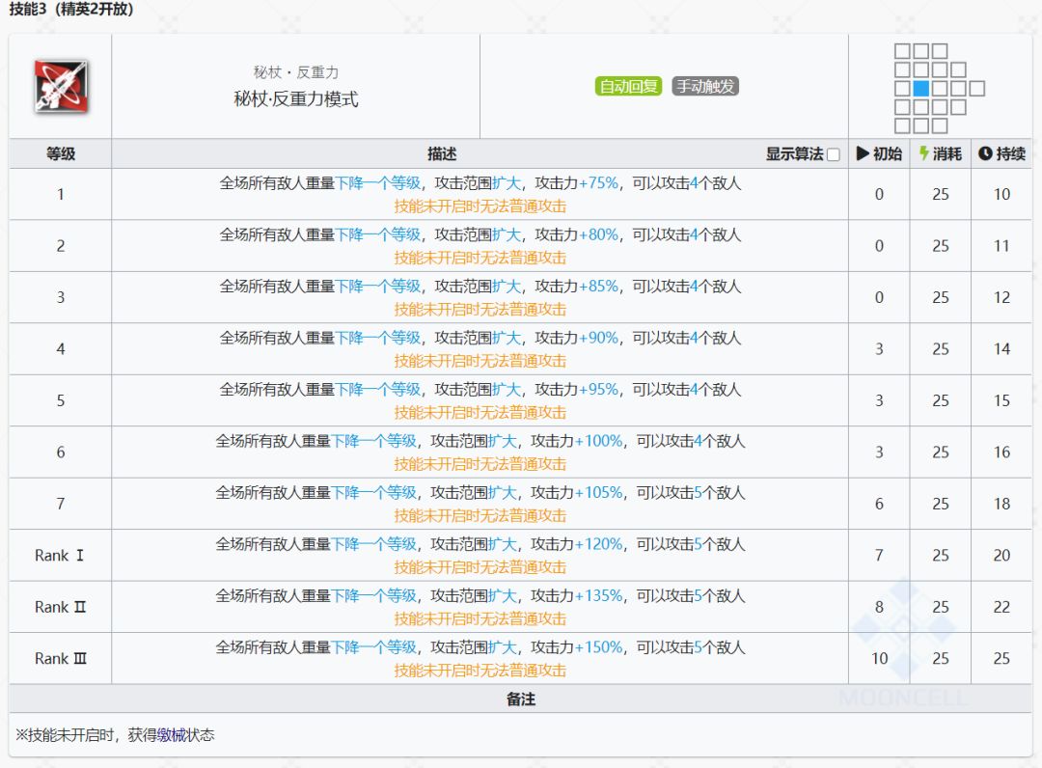
Task: Click the gray 手动触发 tag
Action: click(x=705, y=87)
